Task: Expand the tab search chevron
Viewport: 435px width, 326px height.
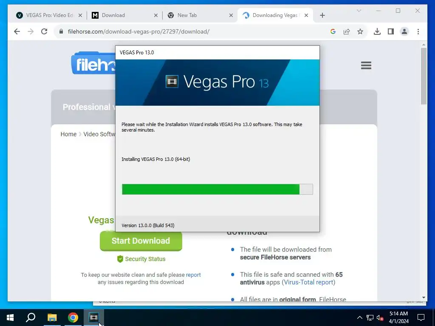Action: point(359,11)
